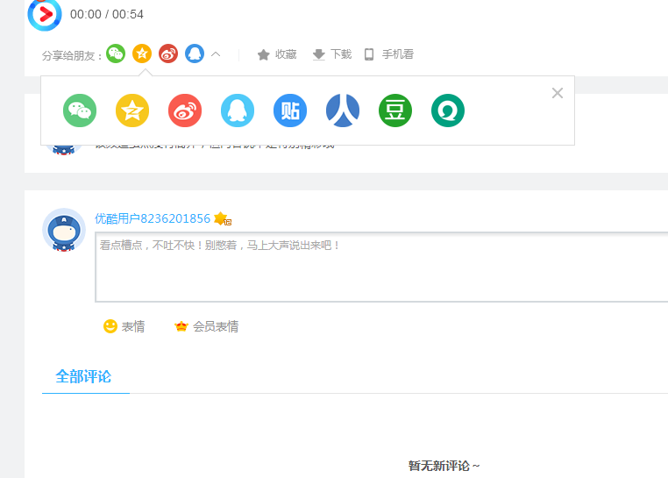Open profile 优酷用户8236201856
This screenshot has height=478, width=668.
click(153, 218)
